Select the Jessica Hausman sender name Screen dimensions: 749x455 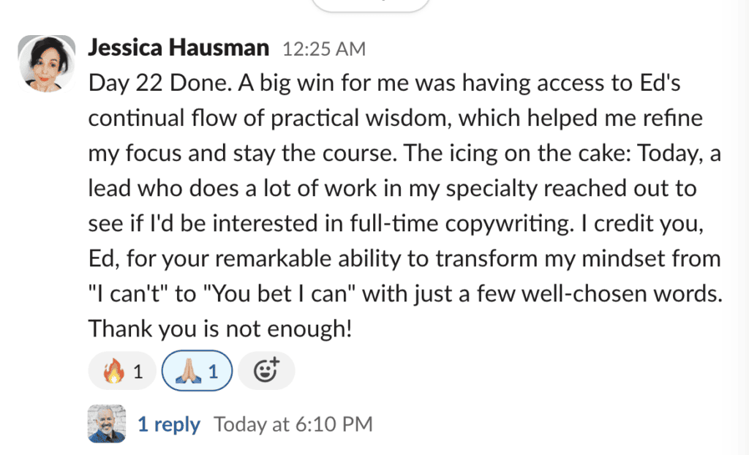click(x=178, y=48)
